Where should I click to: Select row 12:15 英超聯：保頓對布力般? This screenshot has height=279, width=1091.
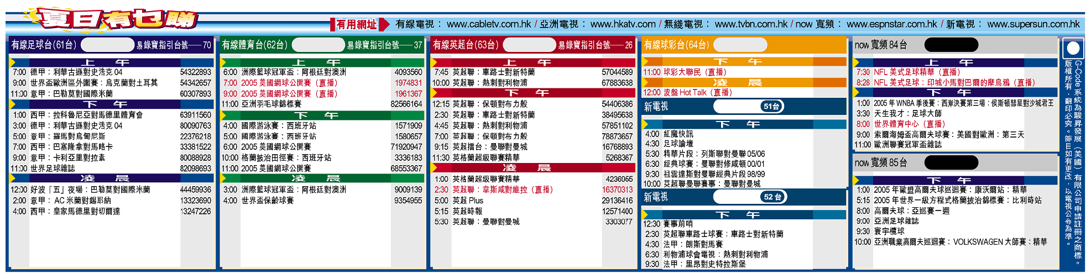pyautogui.click(x=533, y=104)
